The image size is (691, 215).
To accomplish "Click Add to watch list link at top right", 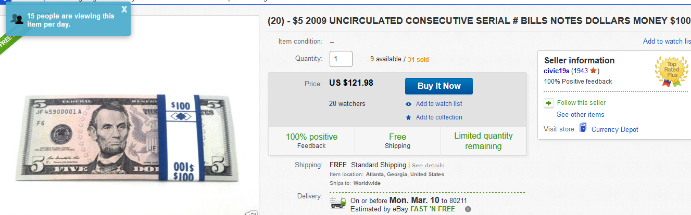I will coord(667,42).
